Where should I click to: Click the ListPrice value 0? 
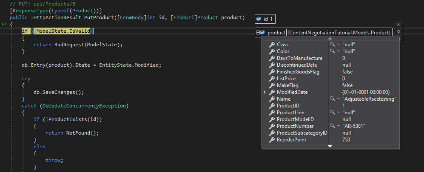[344, 79]
